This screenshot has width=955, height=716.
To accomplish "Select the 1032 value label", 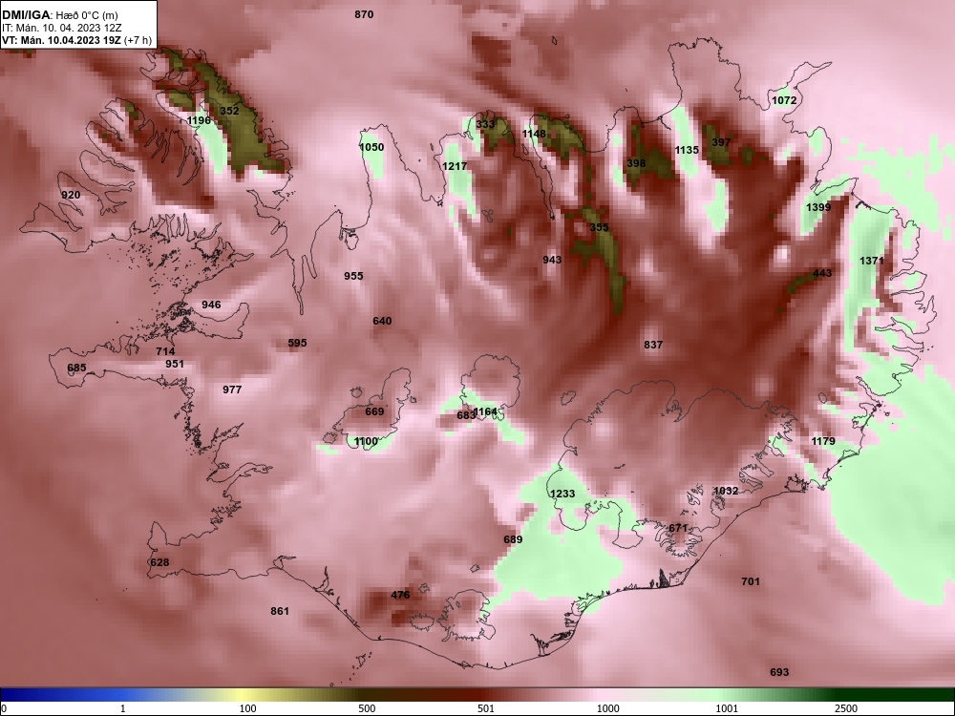I will tap(726, 491).
